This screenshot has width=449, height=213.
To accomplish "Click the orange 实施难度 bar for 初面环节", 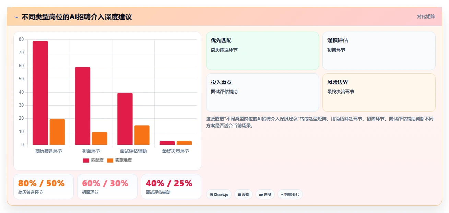I will click(x=99, y=138).
